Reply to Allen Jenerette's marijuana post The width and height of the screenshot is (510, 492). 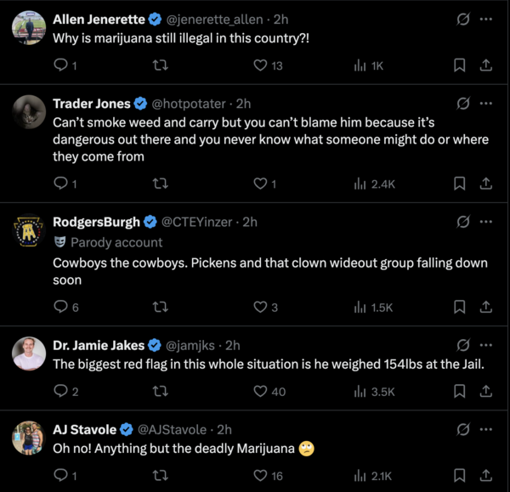point(60,65)
